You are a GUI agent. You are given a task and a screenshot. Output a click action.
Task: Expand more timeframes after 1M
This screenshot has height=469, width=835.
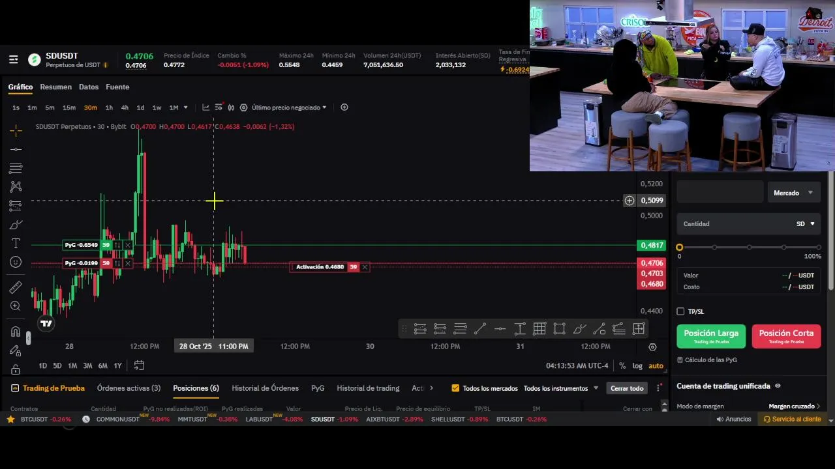(x=186, y=107)
